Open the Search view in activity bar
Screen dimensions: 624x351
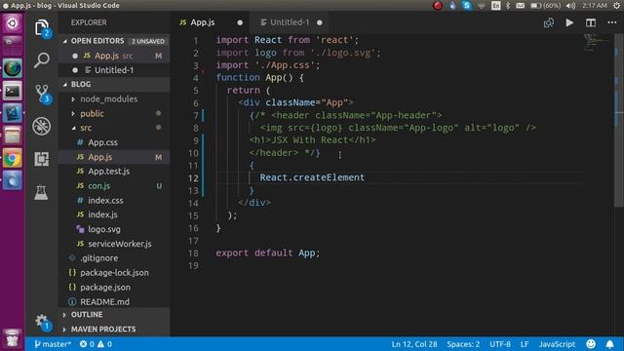(41, 60)
